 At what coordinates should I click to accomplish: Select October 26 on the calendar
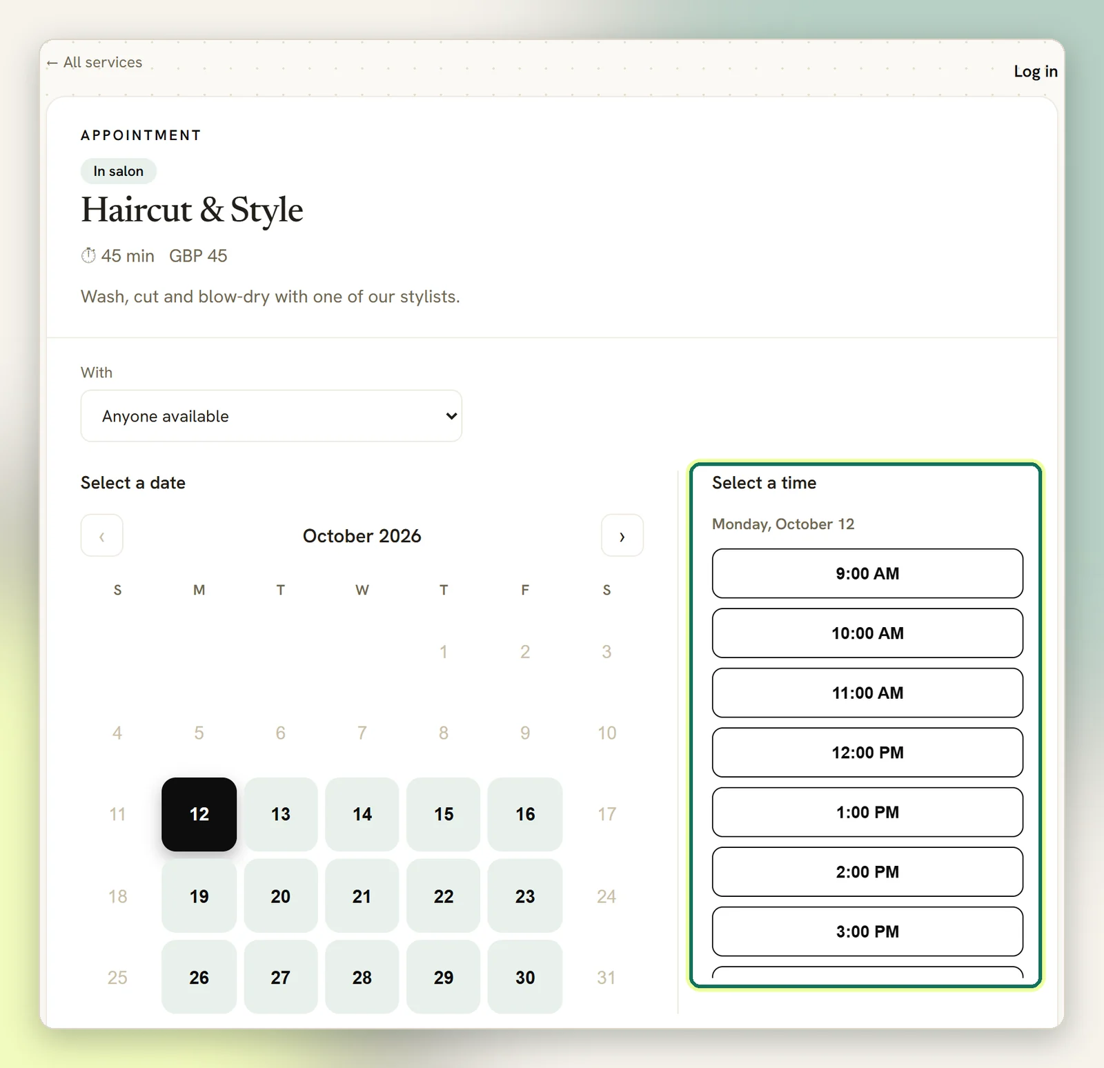199,977
